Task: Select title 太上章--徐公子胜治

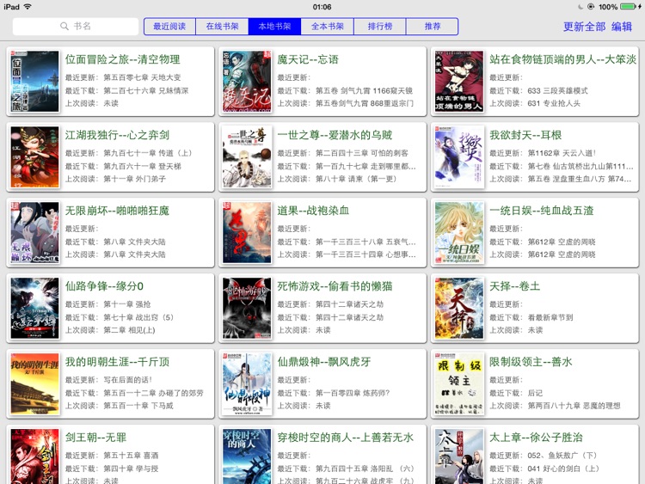Action: [x=536, y=438]
